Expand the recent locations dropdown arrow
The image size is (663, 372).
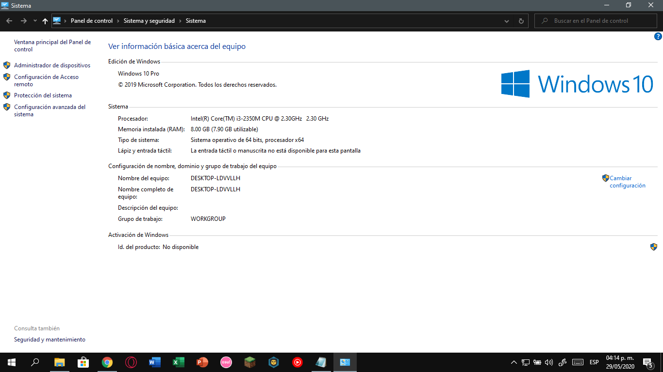coord(35,21)
